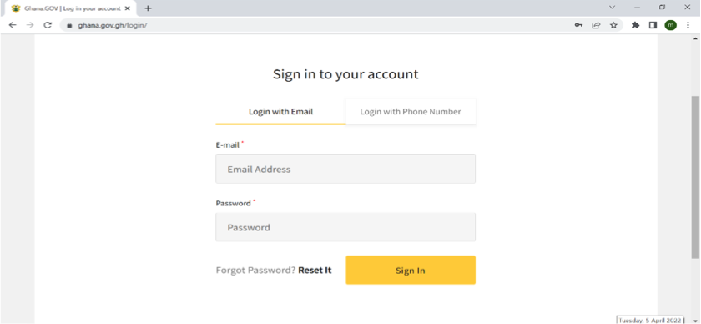Viewport: 701px width, 324px height.
Task: Bookmark this page with the star icon
Action: coord(613,26)
